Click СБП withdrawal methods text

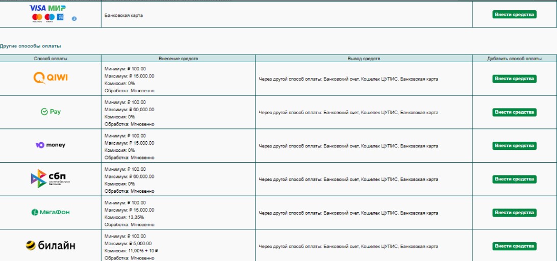(348, 179)
